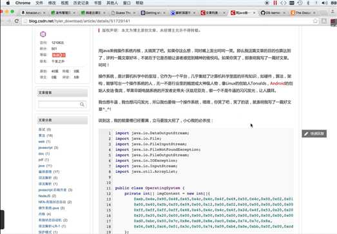Close the GitHub OS kernel tab
The width and height of the screenshot is (337, 234).
(x=284, y=13)
